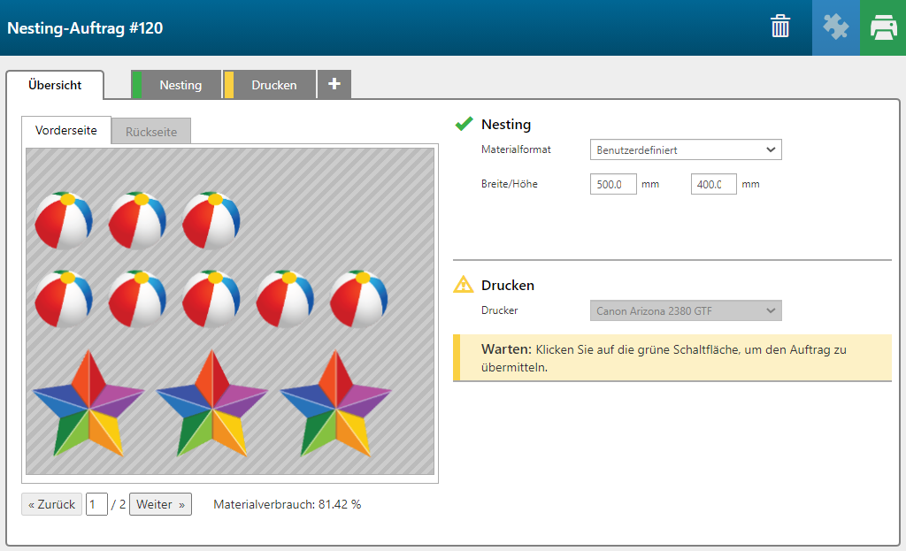906x551 pixels.
Task: Click the yellow warning triangle beside Drucken
Action: pyautogui.click(x=464, y=285)
